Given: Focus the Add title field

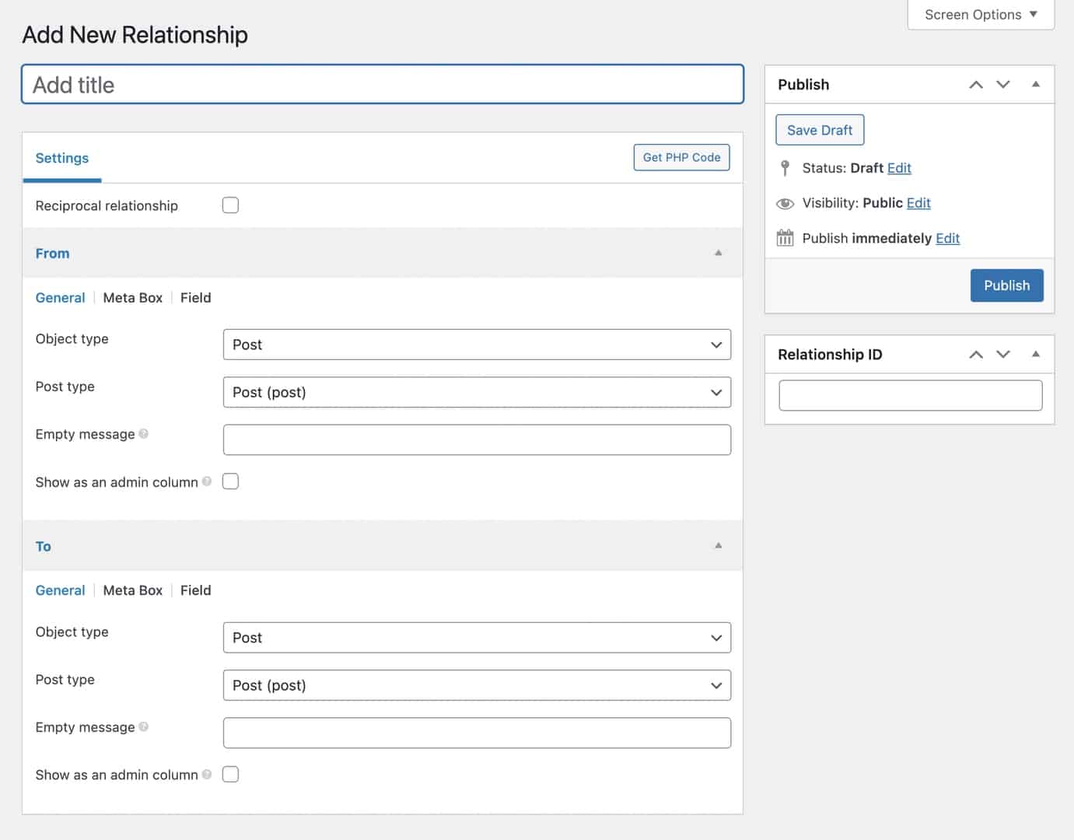Looking at the screenshot, I should [383, 84].
